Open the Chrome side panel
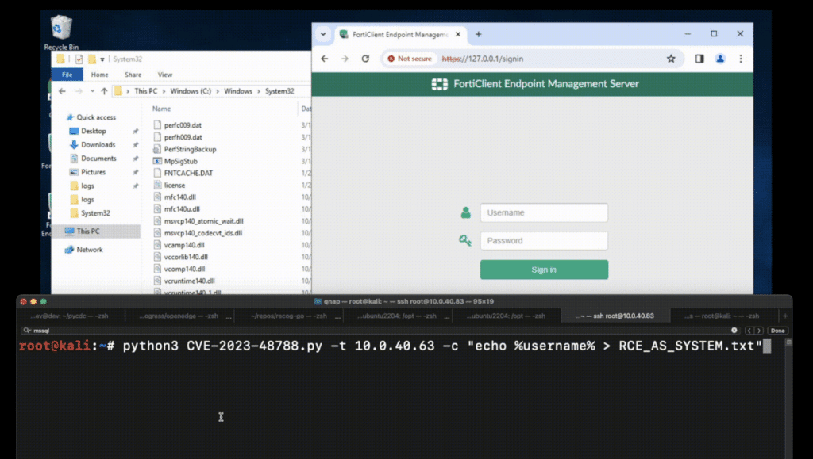This screenshot has width=813, height=459. (x=699, y=59)
